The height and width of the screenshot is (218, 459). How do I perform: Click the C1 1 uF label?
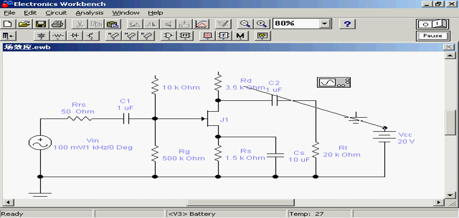125,104
